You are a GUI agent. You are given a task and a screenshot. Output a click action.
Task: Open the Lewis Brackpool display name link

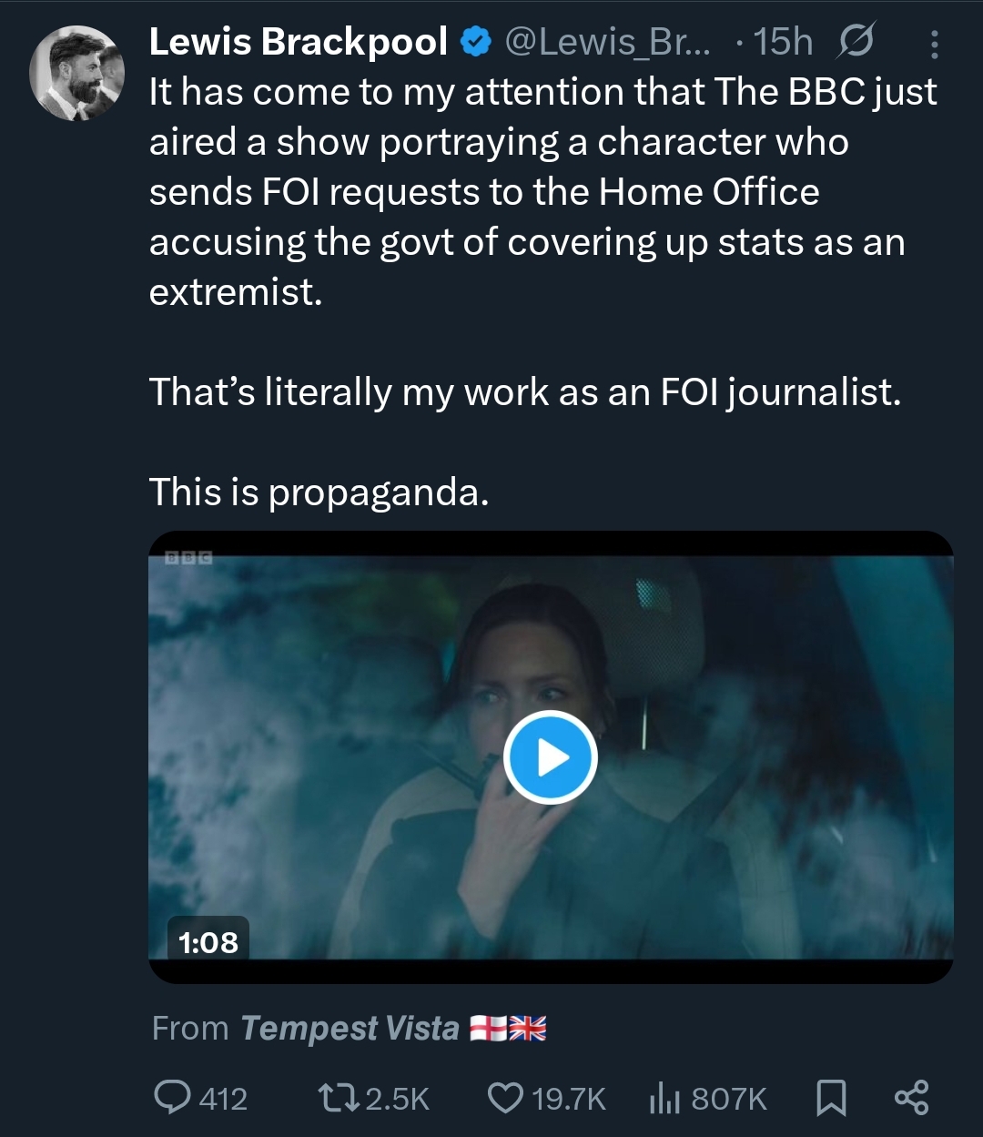pyautogui.click(x=298, y=42)
